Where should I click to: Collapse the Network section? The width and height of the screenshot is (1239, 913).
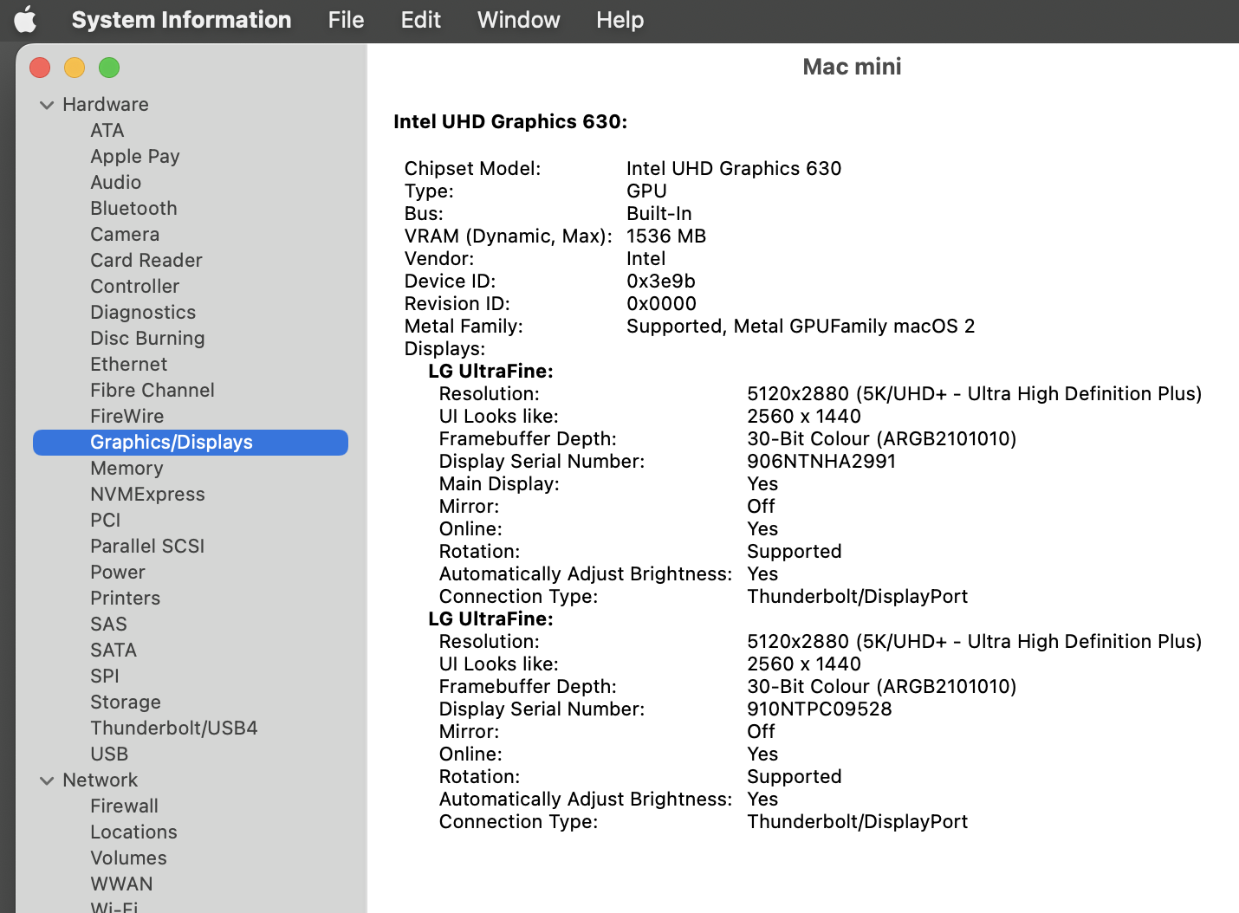pos(47,780)
